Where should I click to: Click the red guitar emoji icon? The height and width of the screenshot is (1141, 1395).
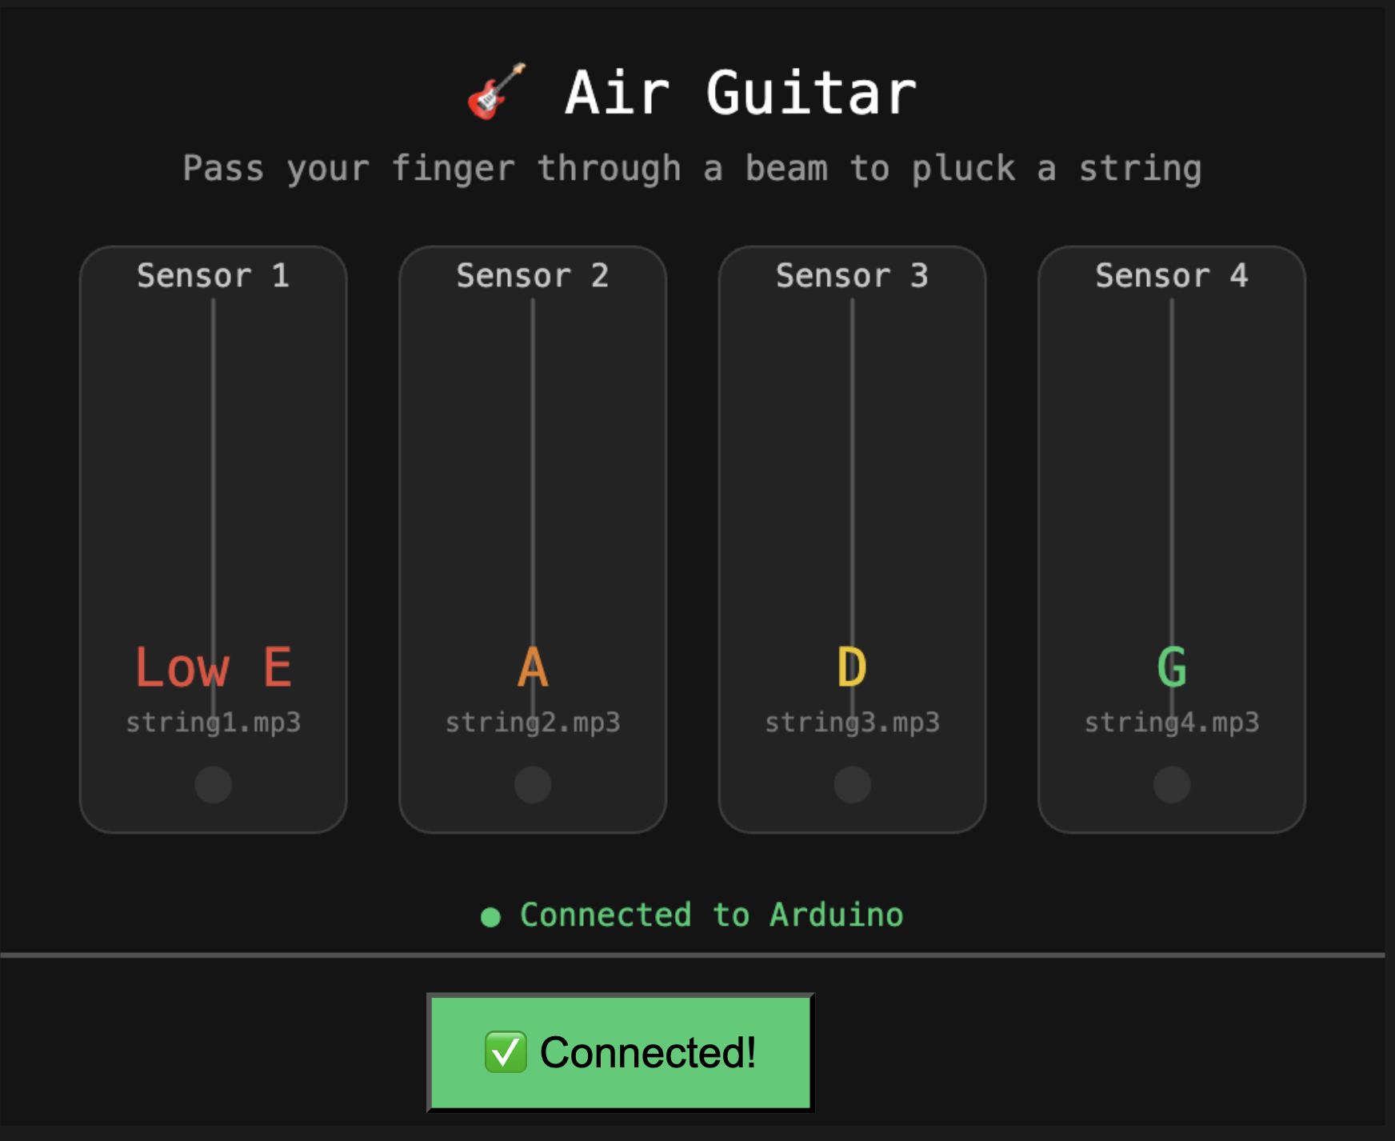(497, 92)
